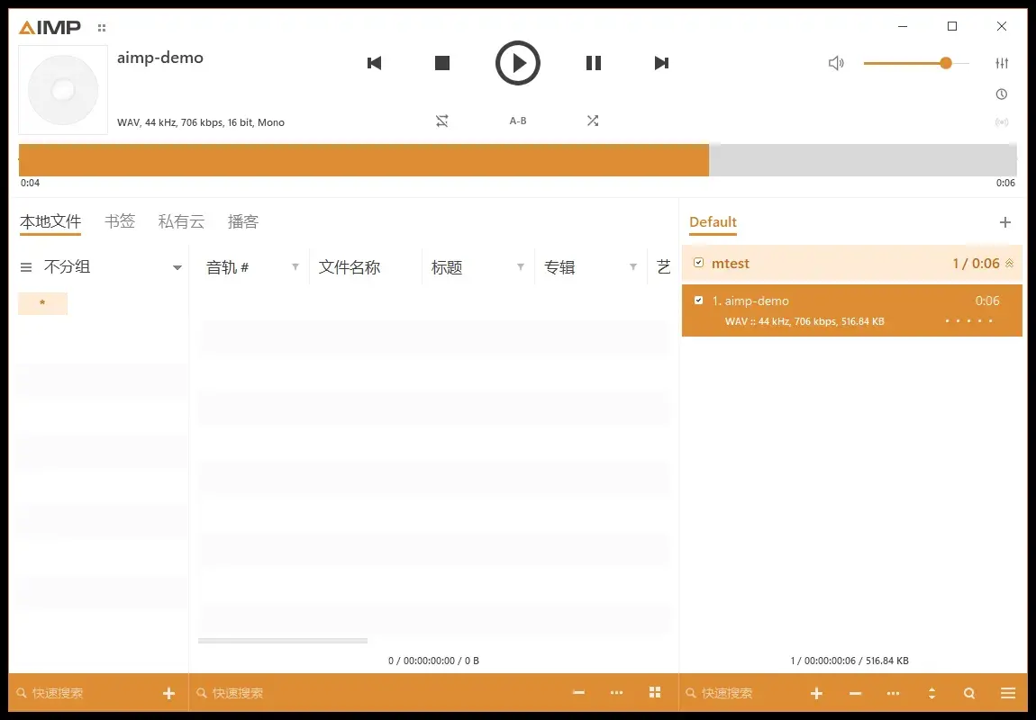Focus the library table 快速搜索 field
This screenshot has height=720, width=1036.
tap(377, 693)
